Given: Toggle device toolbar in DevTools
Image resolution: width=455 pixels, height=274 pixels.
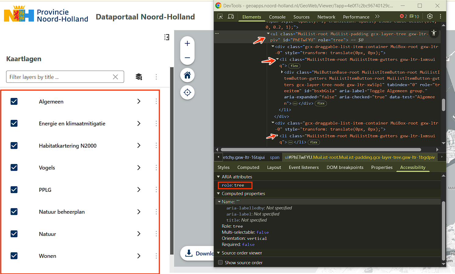Looking at the screenshot, I should pyautogui.click(x=231, y=16).
